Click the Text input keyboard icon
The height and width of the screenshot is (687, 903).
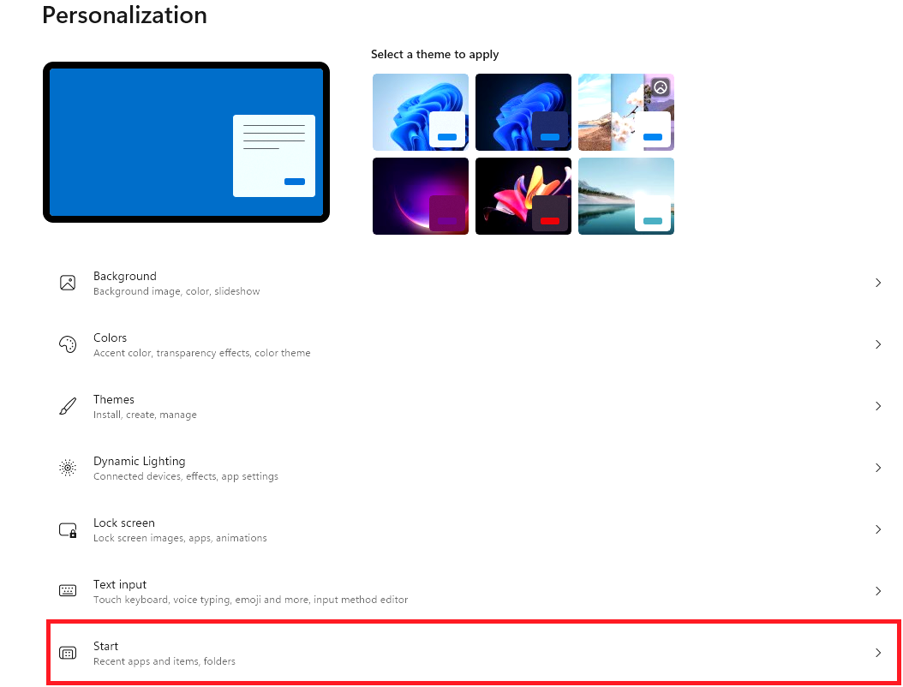pyautogui.click(x=68, y=591)
